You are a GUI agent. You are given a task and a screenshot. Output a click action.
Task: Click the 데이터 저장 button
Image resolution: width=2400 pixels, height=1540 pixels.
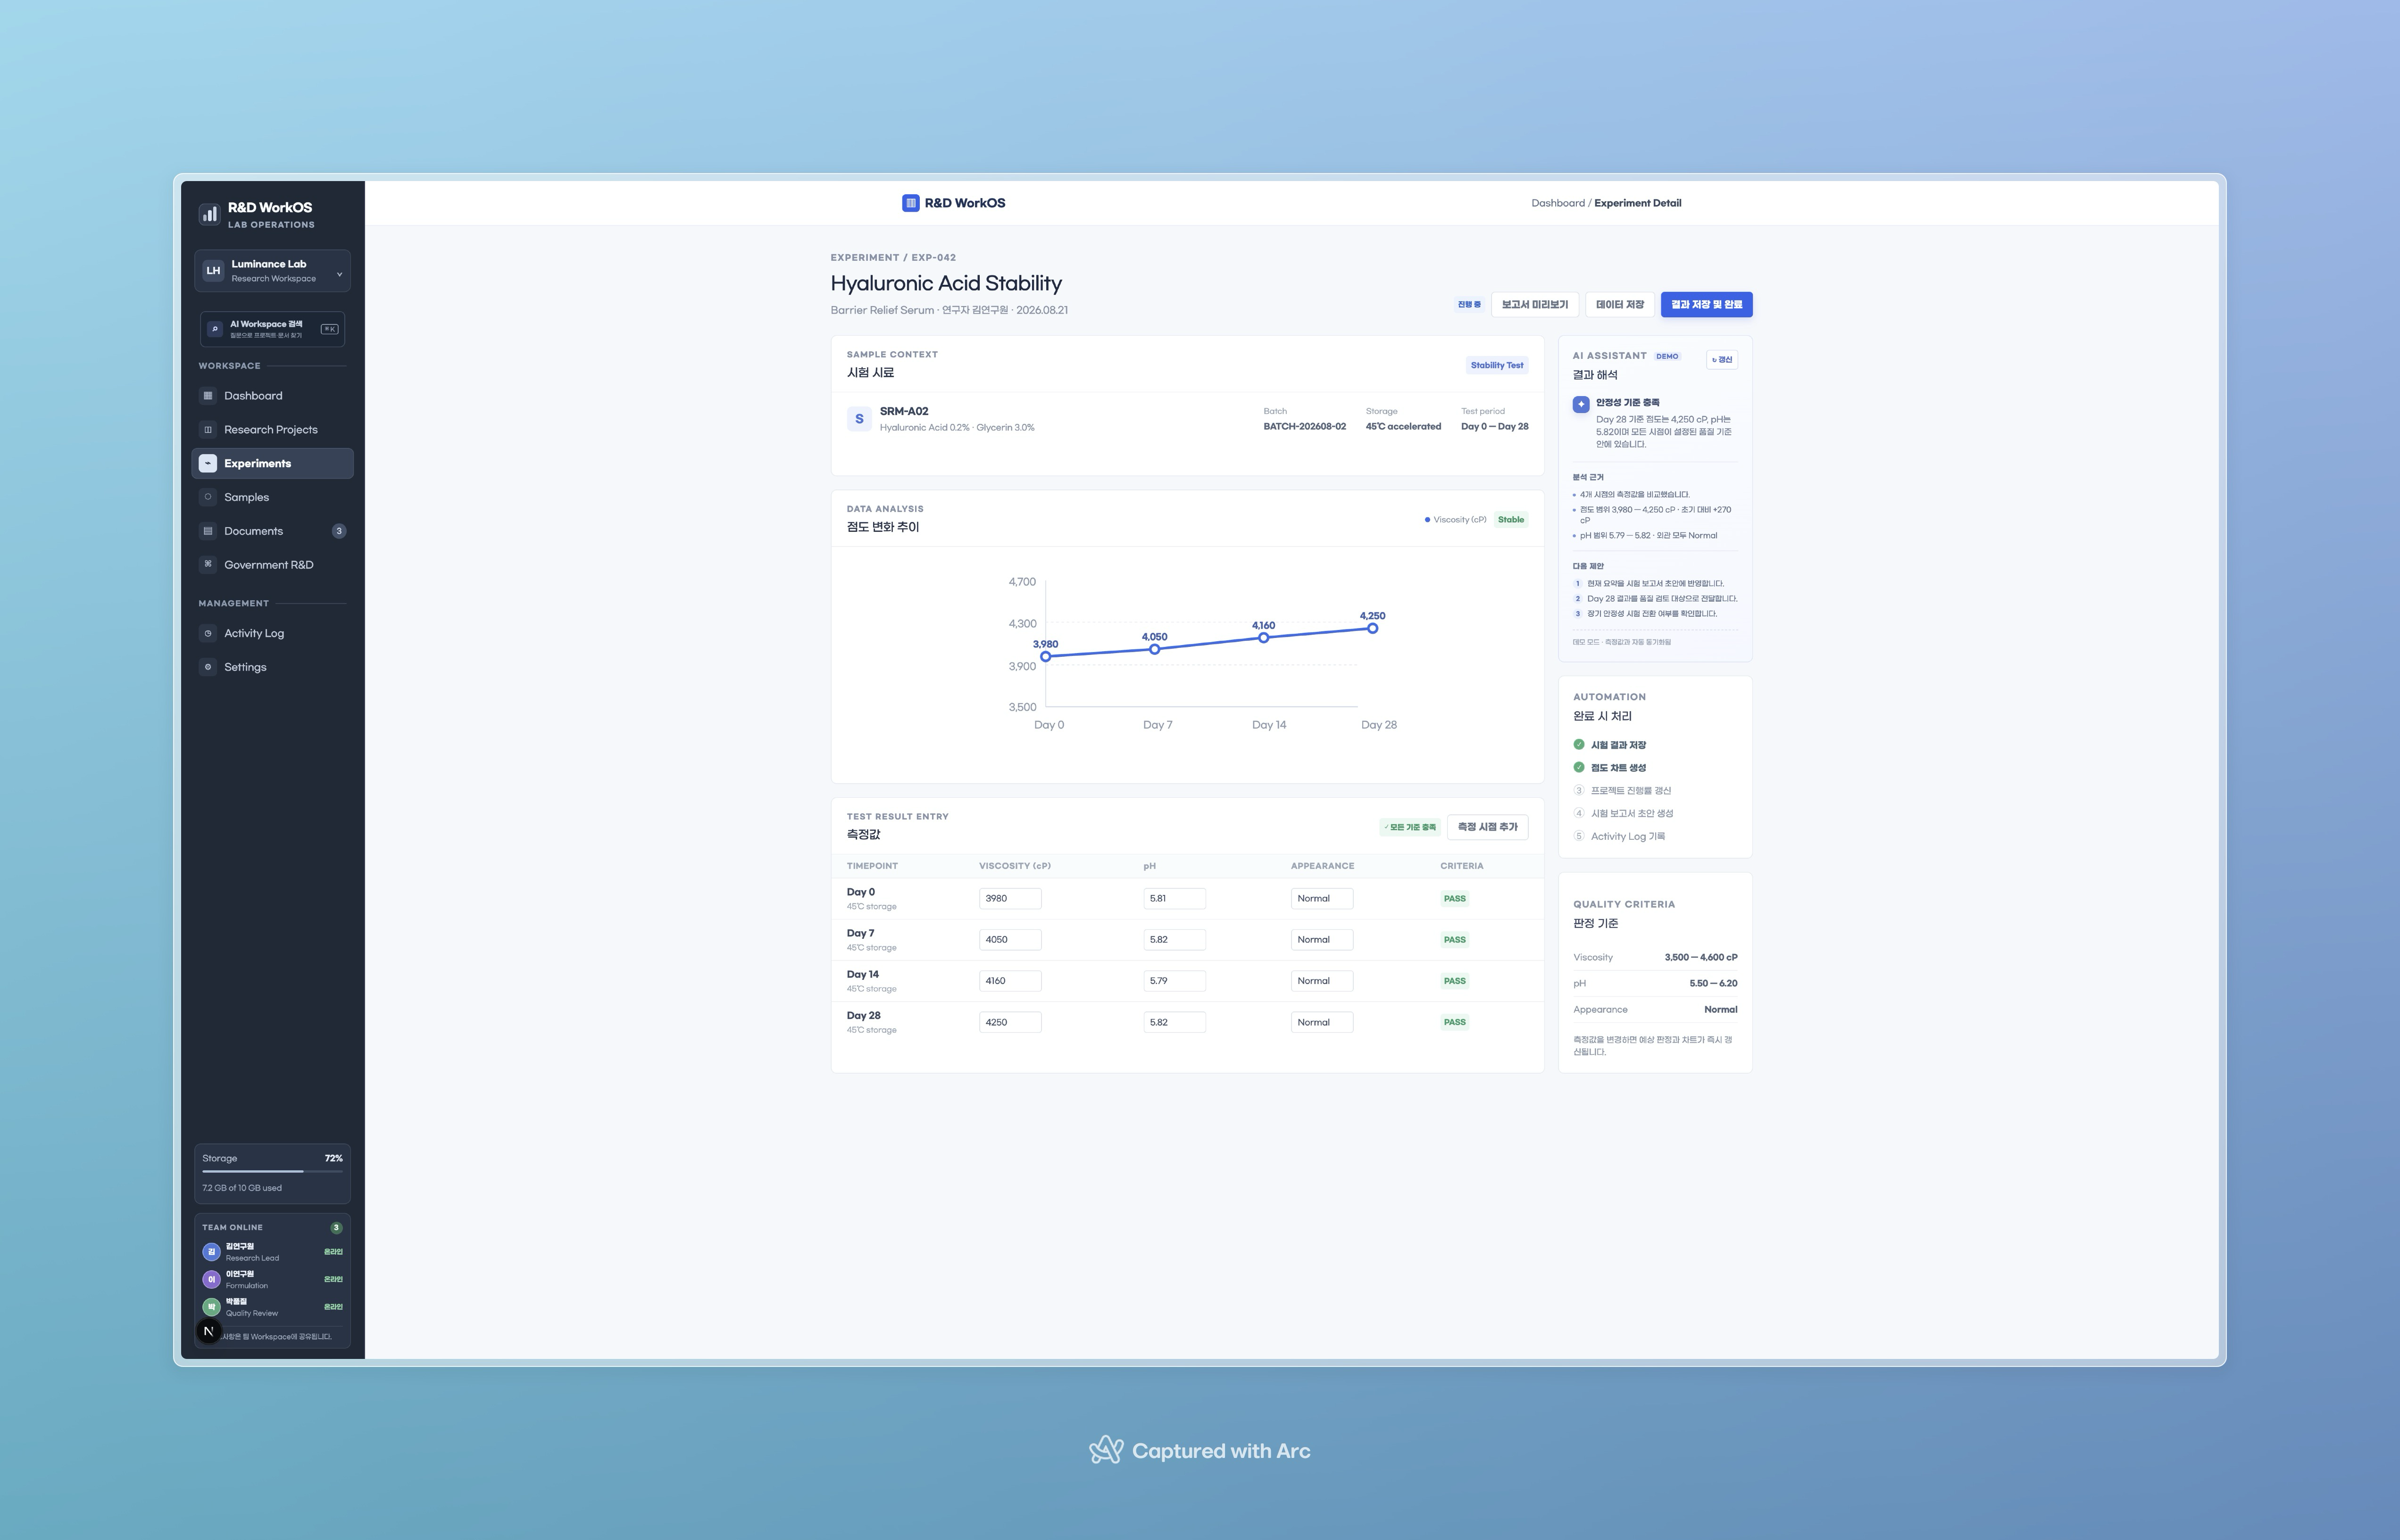click(x=1620, y=305)
